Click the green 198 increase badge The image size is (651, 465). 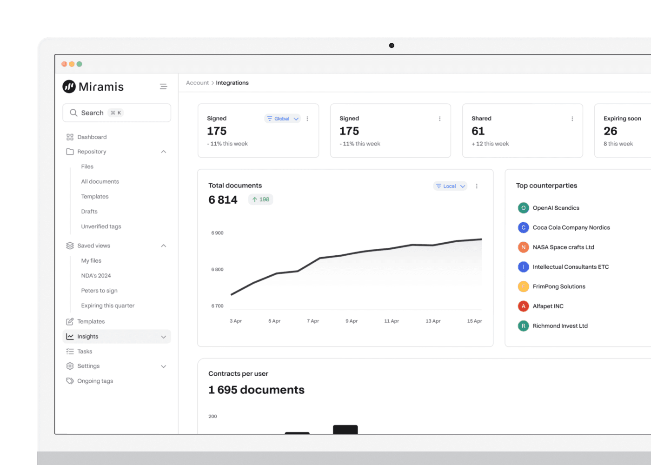pyautogui.click(x=260, y=199)
